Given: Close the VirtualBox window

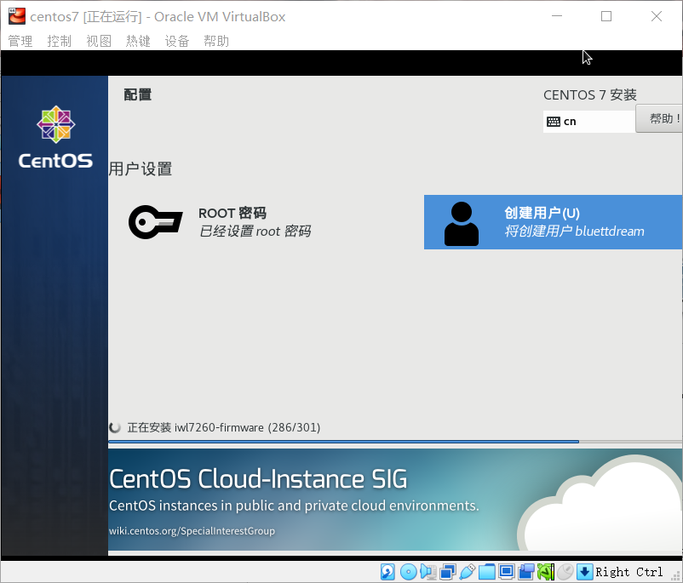Looking at the screenshot, I should 657,16.
